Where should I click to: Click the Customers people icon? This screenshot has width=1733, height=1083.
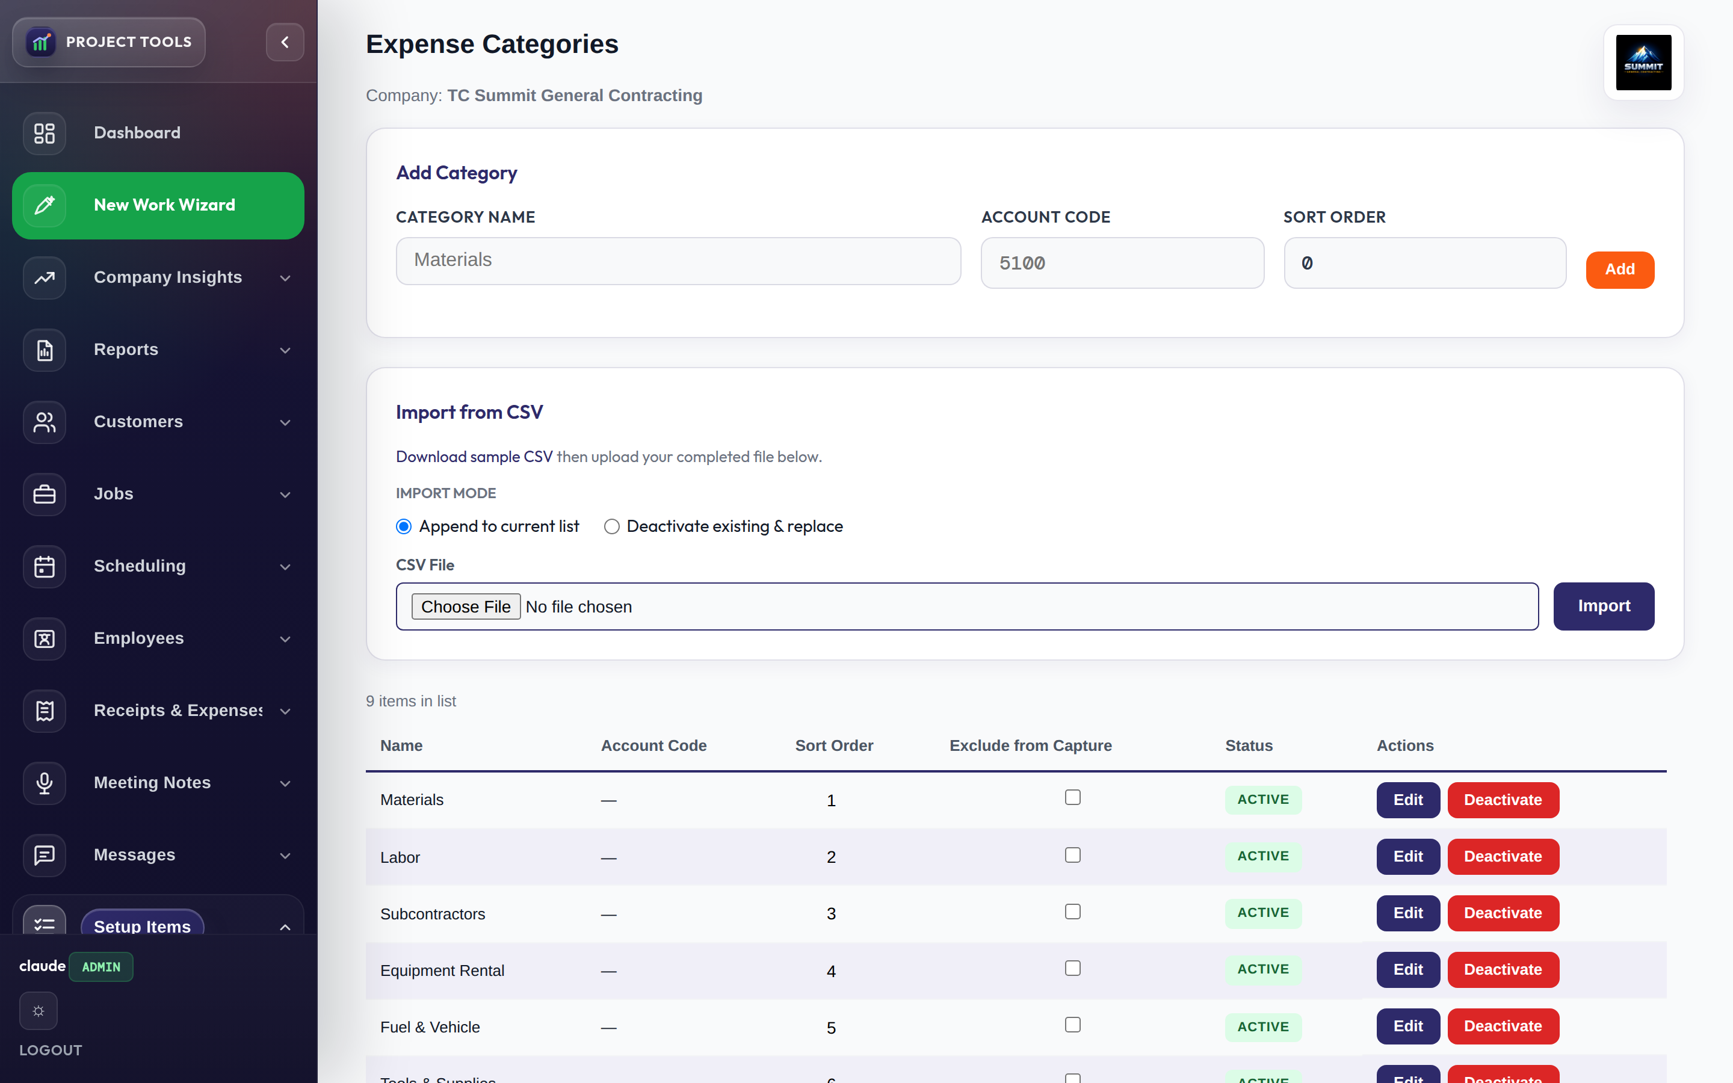(45, 422)
